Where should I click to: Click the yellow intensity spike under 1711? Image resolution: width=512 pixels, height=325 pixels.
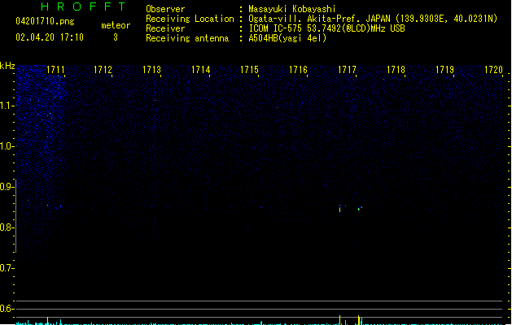48,320
